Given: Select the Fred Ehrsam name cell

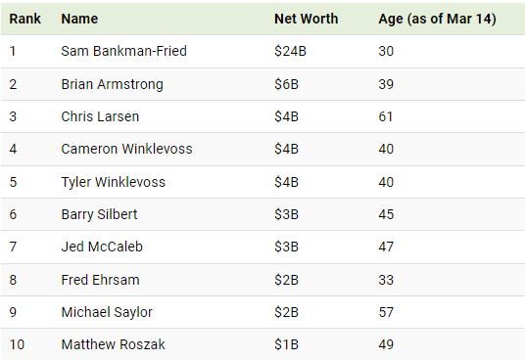Looking at the screenshot, I should tap(100, 280).
